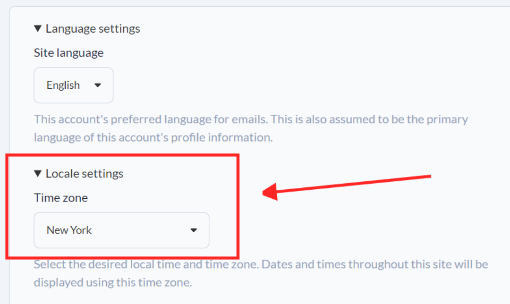Collapse the Language settings disclosure triangle
Image resolution: width=510 pixels, height=304 pixels.
pos(38,29)
